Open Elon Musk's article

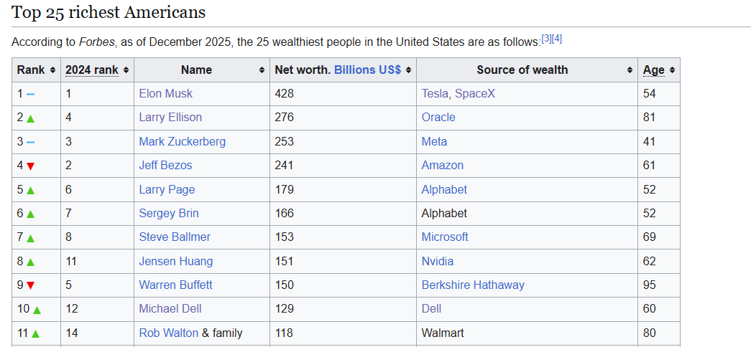(x=166, y=94)
